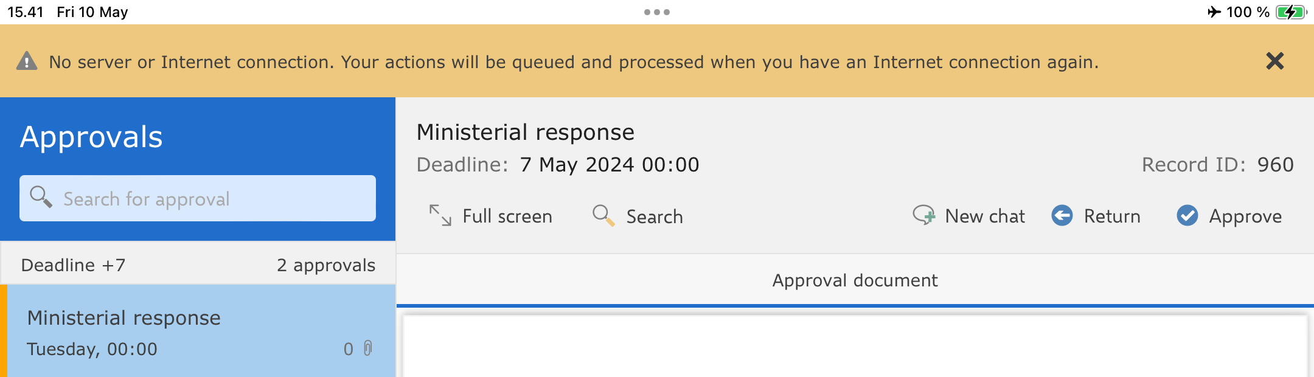Click the paperclip attachment icon
This screenshot has height=377, width=1314.
click(x=368, y=348)
